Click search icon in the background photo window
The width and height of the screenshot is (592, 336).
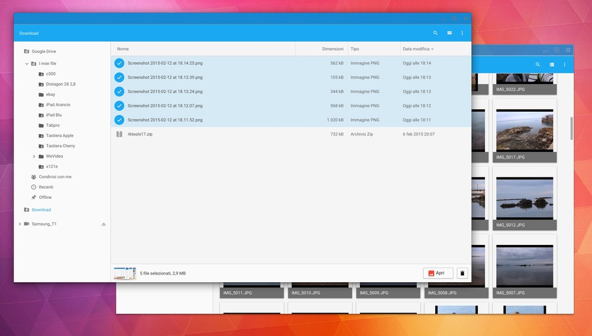[538, 64]
